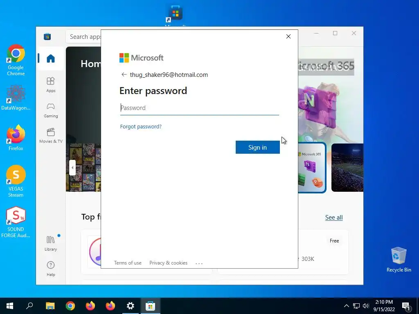The image size is (419, 314).
Task: Open VEGAS Stream desktop shortcut
Action: 16,181
